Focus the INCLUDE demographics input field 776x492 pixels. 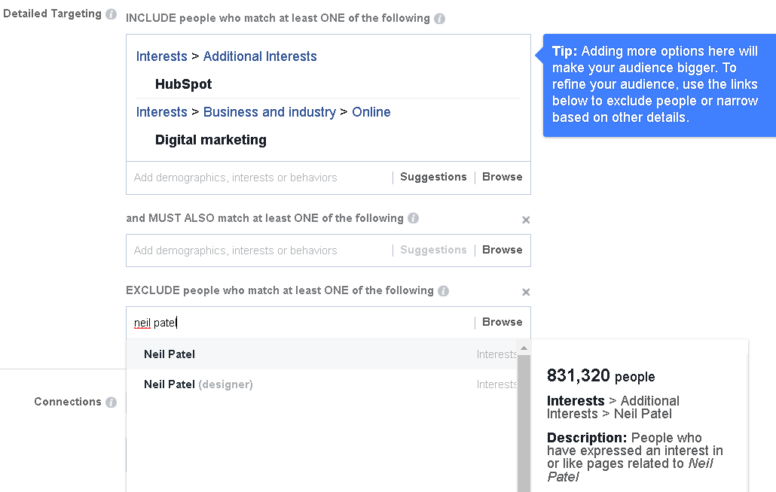click(x=260, y=178)
